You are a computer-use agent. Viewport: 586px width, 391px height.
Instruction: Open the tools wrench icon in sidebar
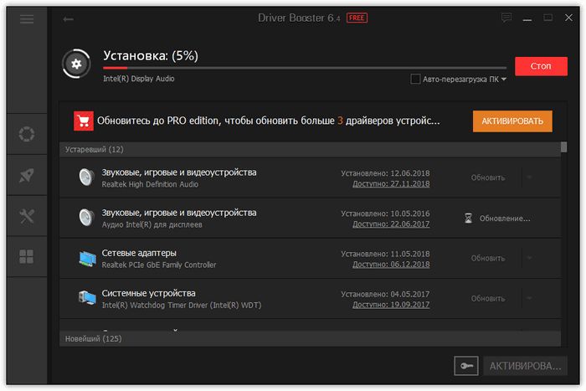click(27, 216)
